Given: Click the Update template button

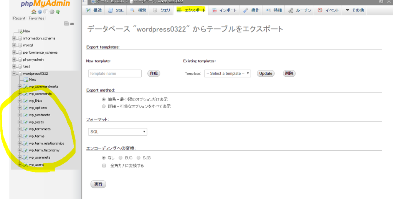Looking at the screenshot, I should [x=266, y=73].
